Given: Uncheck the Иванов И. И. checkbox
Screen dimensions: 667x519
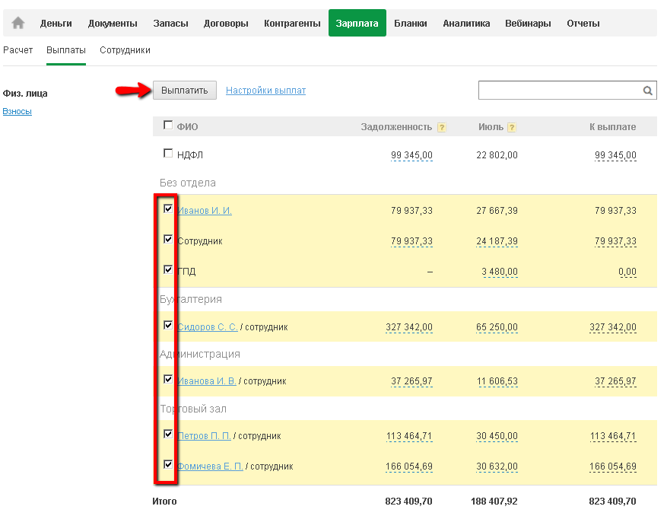Looking at the screenshot, I should (168, 209).
